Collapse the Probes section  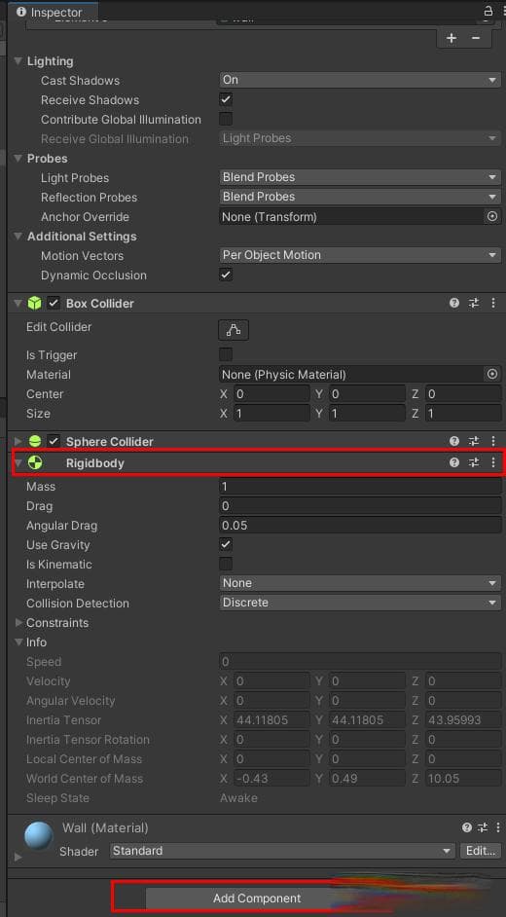click(18, 158)
